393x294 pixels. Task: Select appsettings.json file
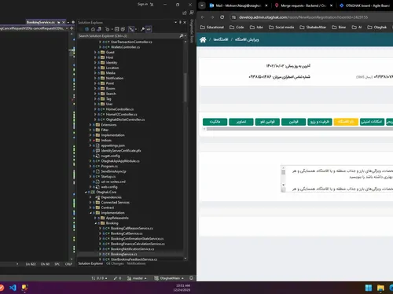pyautogui.click(x=113, y=145)
